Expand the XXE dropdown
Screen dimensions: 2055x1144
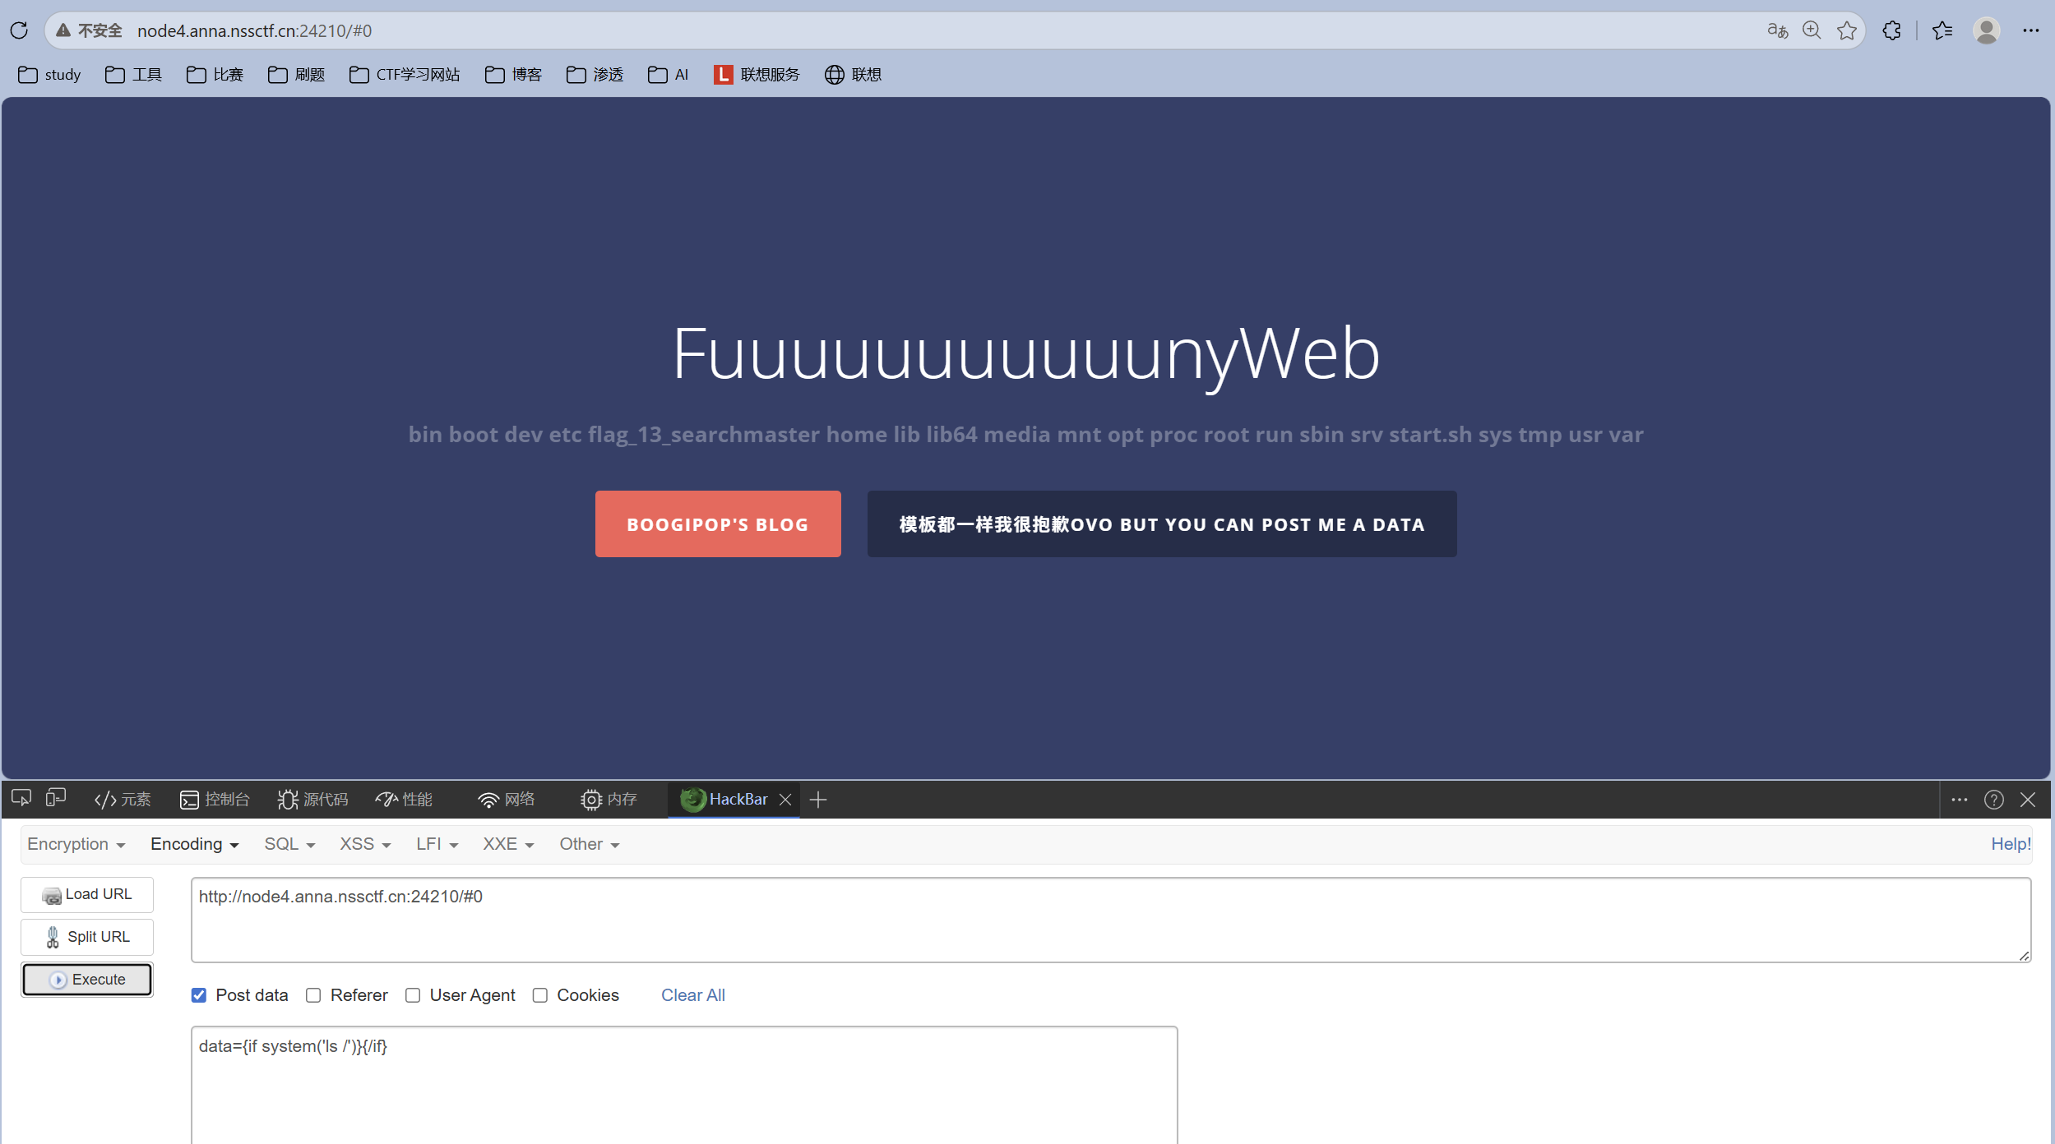point(508,844)
